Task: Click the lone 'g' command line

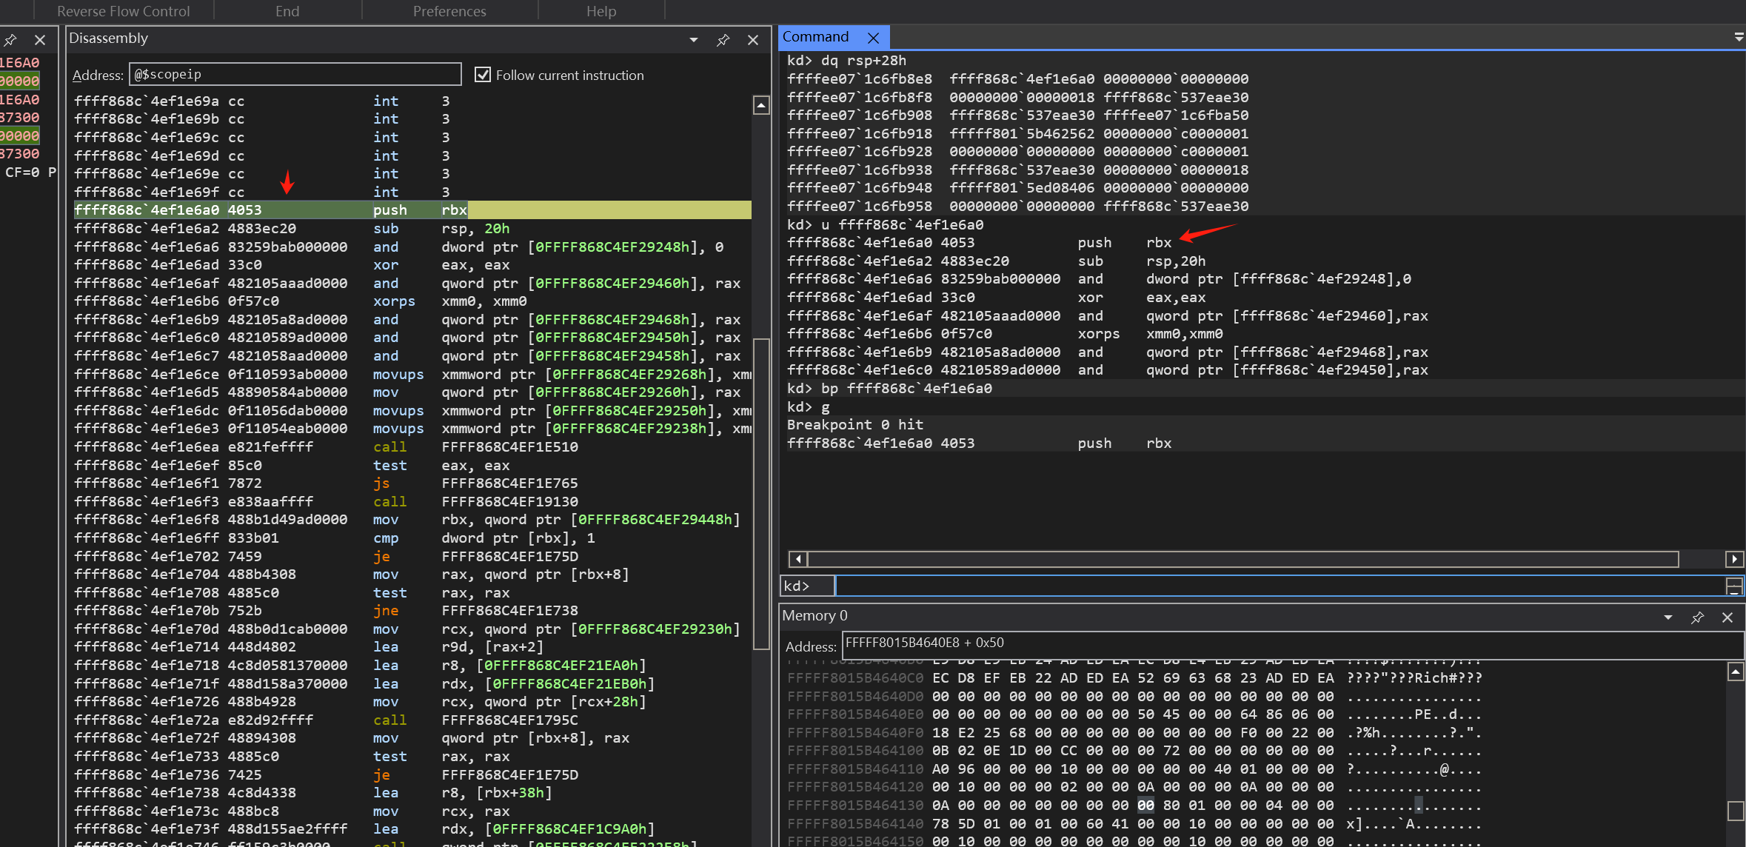Action: coord(808,407)
